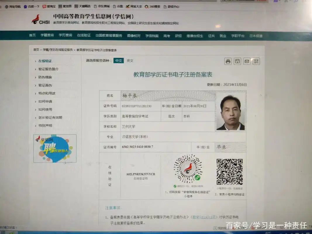Click the save report icon

coord(237,61)
